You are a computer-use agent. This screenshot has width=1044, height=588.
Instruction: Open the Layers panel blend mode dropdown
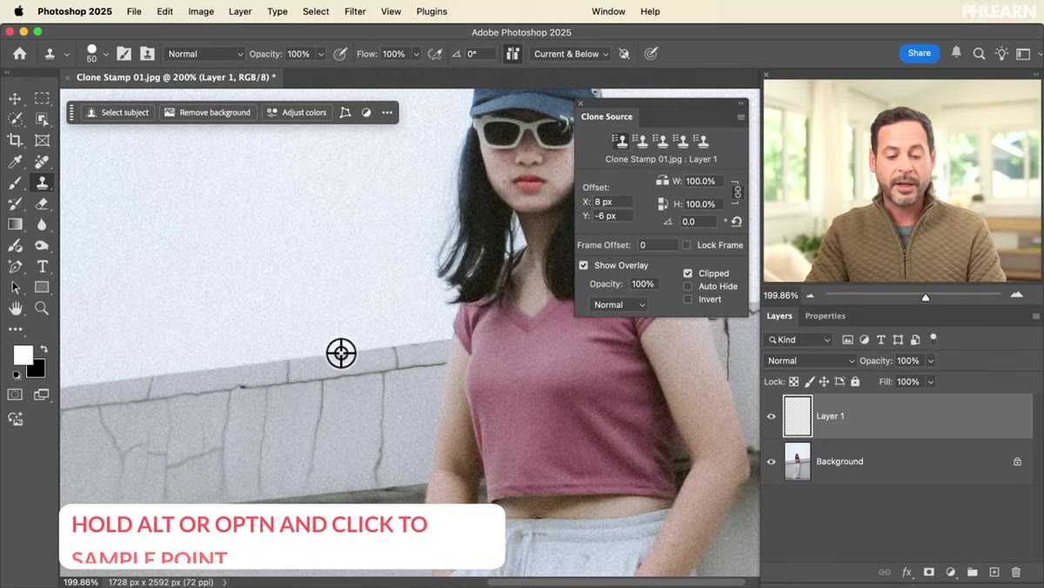[x=810, y=361]
